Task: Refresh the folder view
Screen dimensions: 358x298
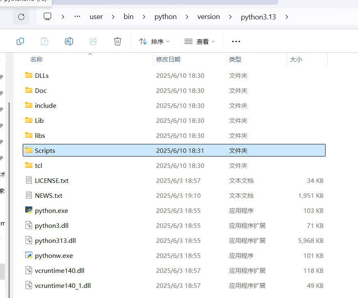Action: pyautogui.click(x=21, y=17)
